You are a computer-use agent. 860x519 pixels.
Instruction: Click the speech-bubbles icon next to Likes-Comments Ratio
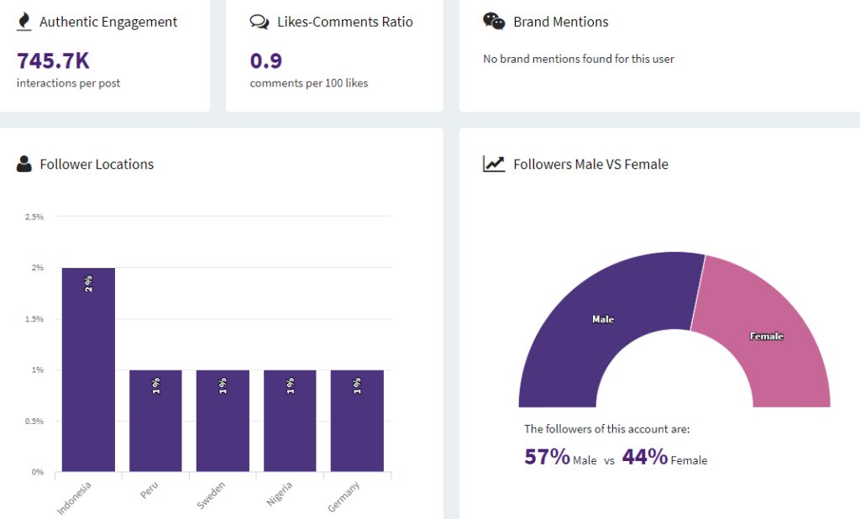[259, 21]
